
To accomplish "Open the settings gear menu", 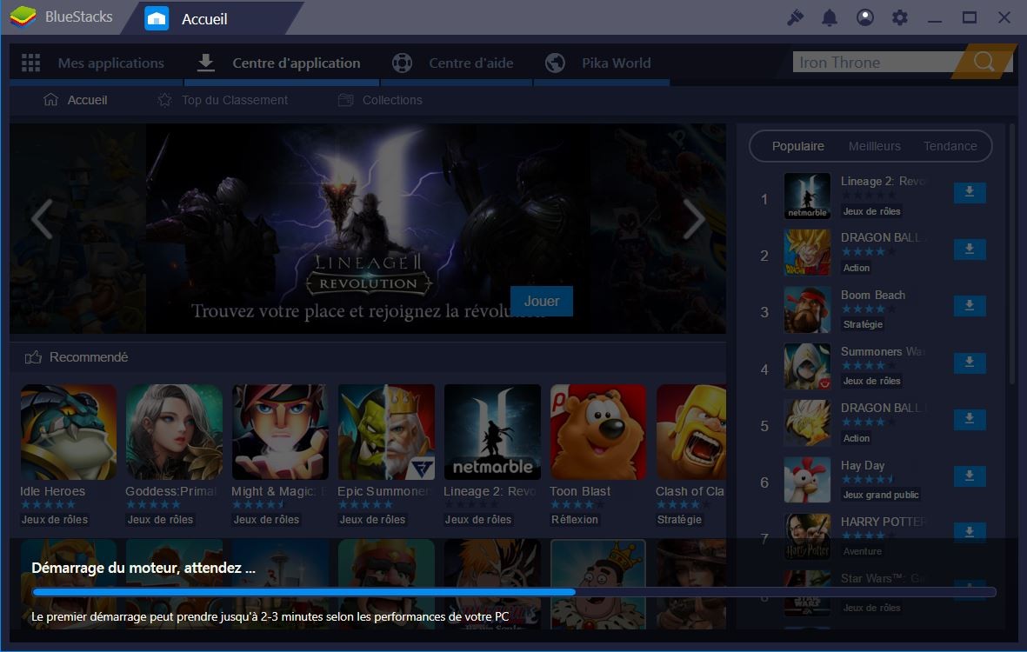I will click(x=900, y=17).
